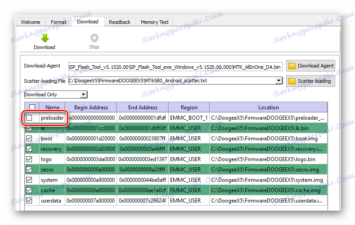Click the system.img location cell
Image resolution: width=355 pixels, height=225 pixels.
(269, 180)
